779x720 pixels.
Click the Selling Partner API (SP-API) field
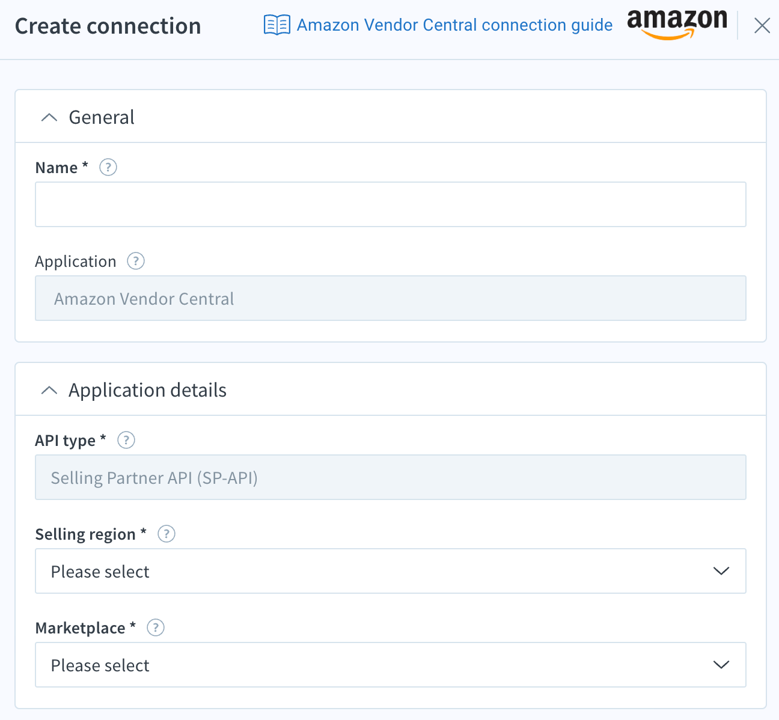[x=391, y=477]
